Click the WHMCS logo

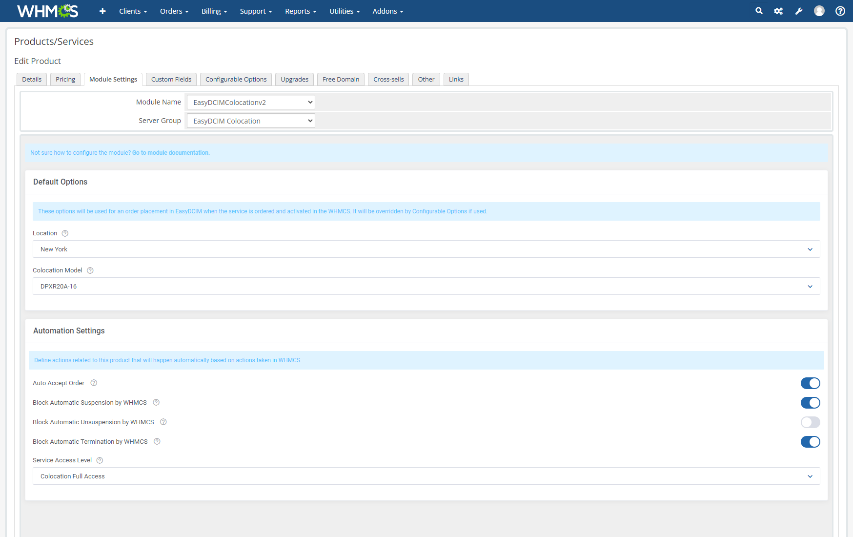[47, 11]
